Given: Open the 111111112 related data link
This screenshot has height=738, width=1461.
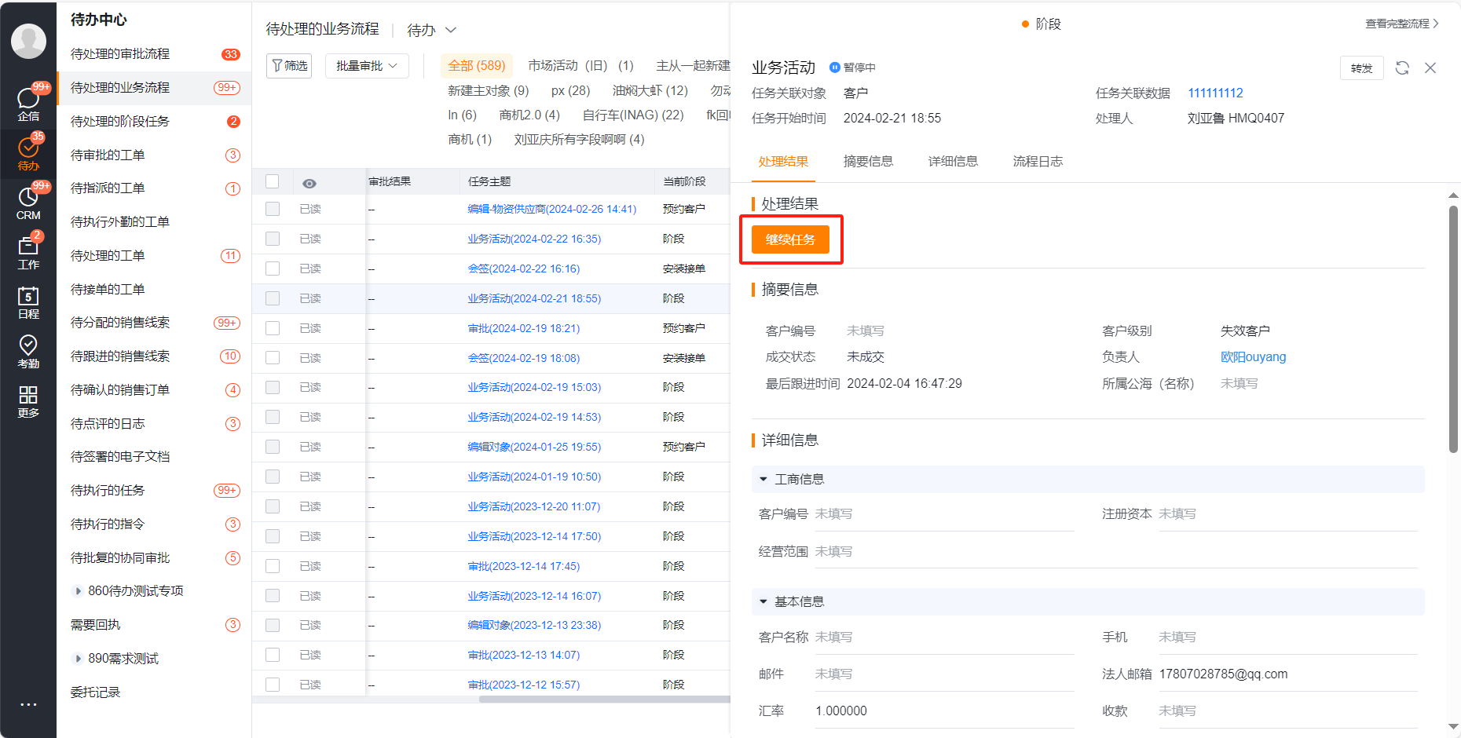Looking at the screenshot, I should [x=1215, y=93].
